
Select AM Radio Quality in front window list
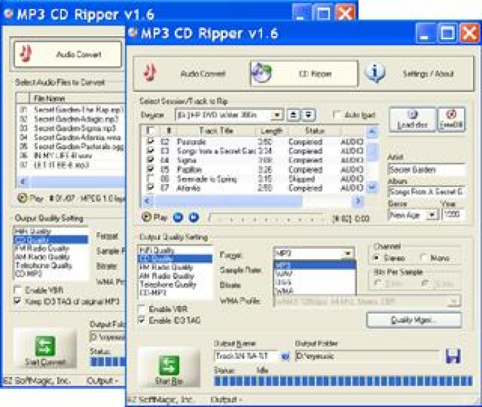[175, 276]
